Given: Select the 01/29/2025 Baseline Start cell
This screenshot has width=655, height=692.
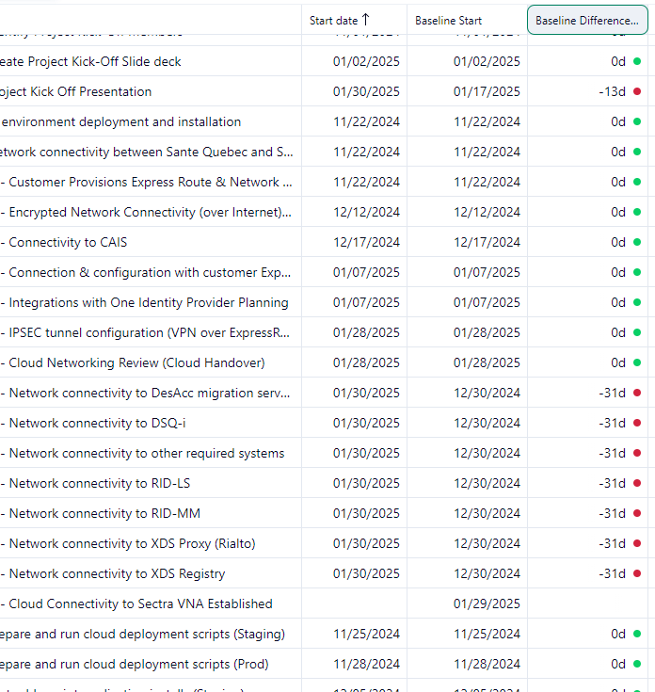Looking at the screenshot, I should pos(487,603).
